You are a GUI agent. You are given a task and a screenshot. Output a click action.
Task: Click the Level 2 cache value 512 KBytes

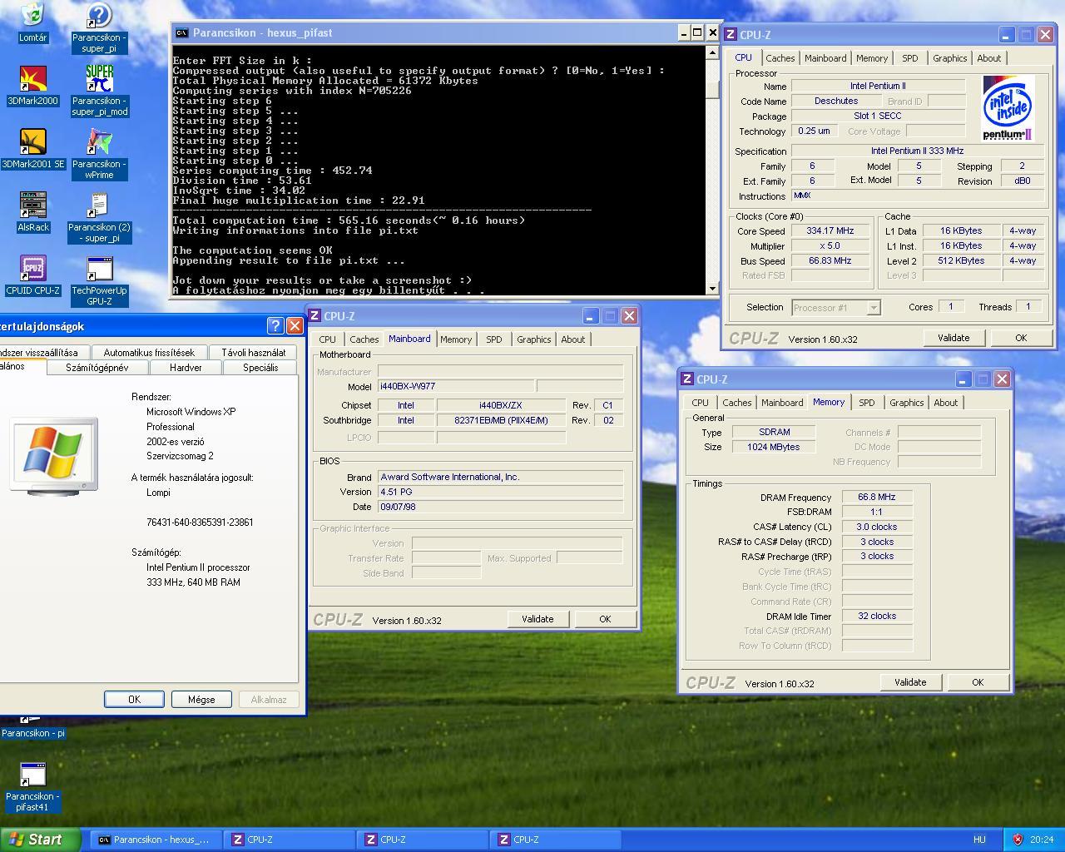point(961,261)
